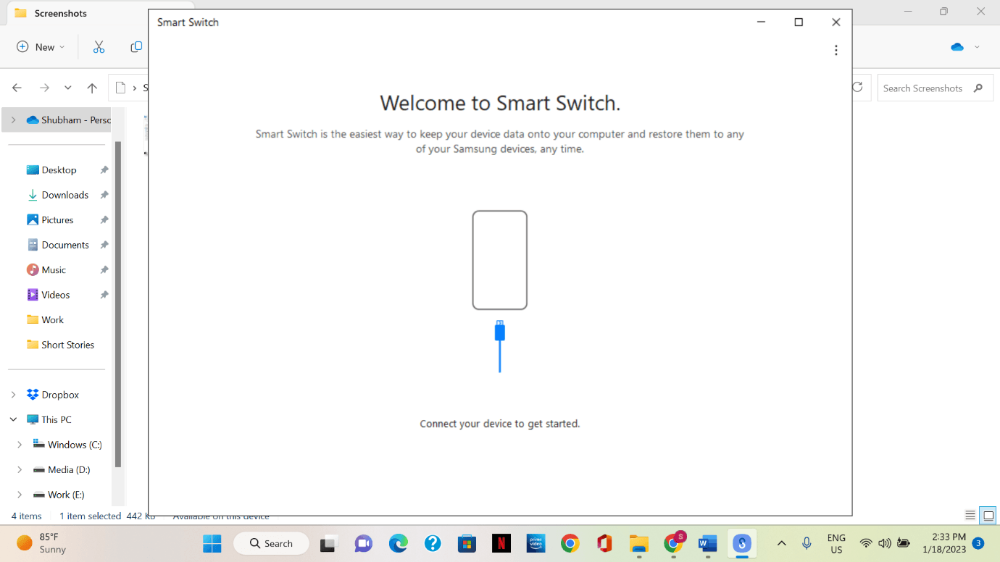Expand the Dropbox tree node
The height and width of the screenshot is (562, 1000).
pos(14,395)
